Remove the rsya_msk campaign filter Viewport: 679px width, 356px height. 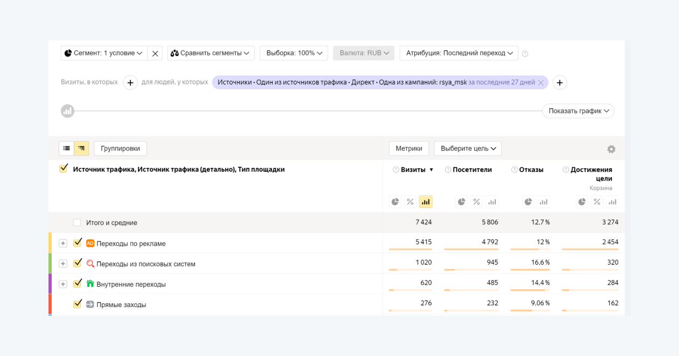pos(541,83)
